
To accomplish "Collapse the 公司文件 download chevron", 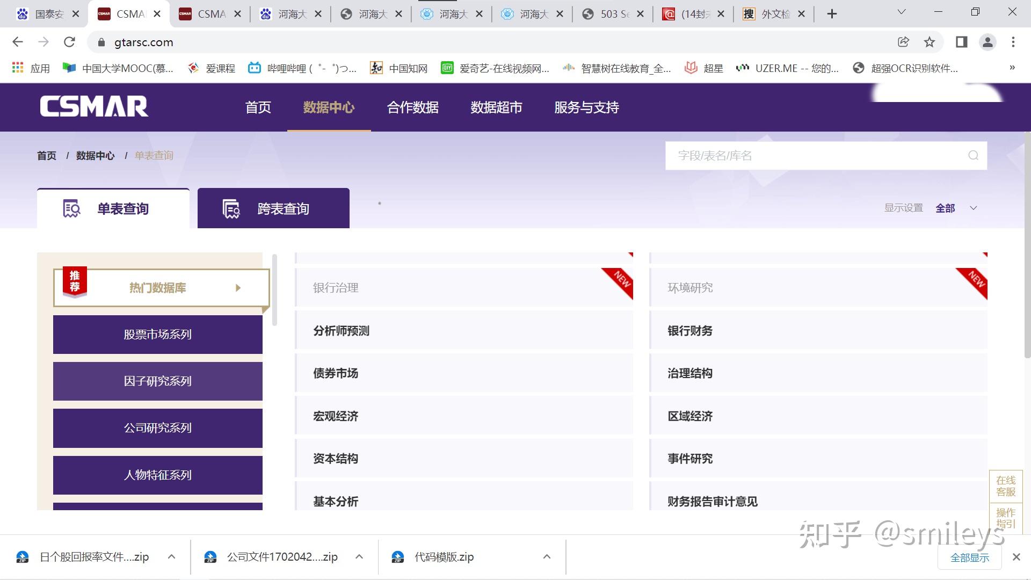I will (359, 557).
